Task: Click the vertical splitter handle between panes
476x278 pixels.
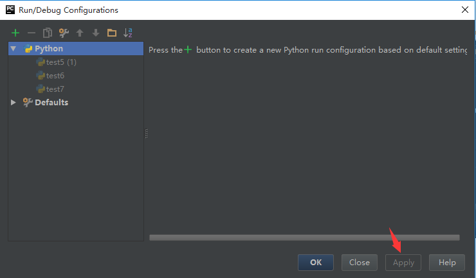Action: (x=146, y=134)
